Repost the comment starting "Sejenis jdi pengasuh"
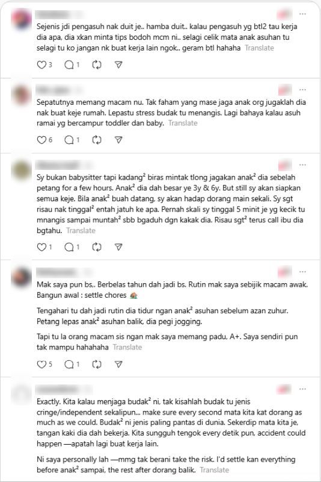Viewport: 321px width, 482px height. (x=97, y=64)
